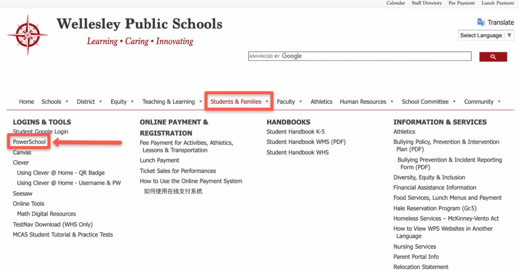The image size is (519, 270).
Task: Click the Calendar link at top
Action: 395,3
